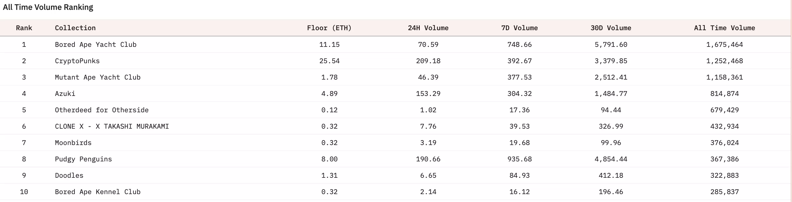Image resolution: width=792 pixels, height=202 pixels.
Task: Click CryptoPunks floor price 25.54
Action: click(329, 61)
